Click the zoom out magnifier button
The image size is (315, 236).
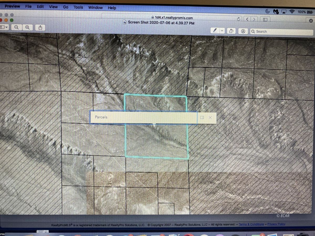click(x=17, y=27)
